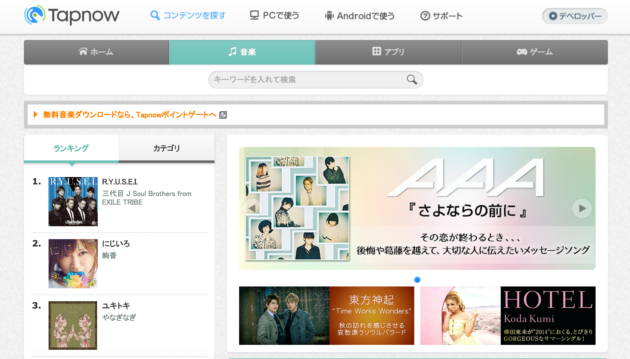Open PCで使う navigation item
630x359 pixels.
tap(274, 15)
